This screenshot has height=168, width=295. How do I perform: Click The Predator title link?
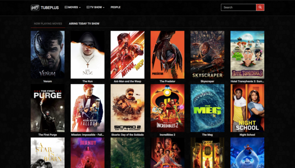click(x=167, y=81)
